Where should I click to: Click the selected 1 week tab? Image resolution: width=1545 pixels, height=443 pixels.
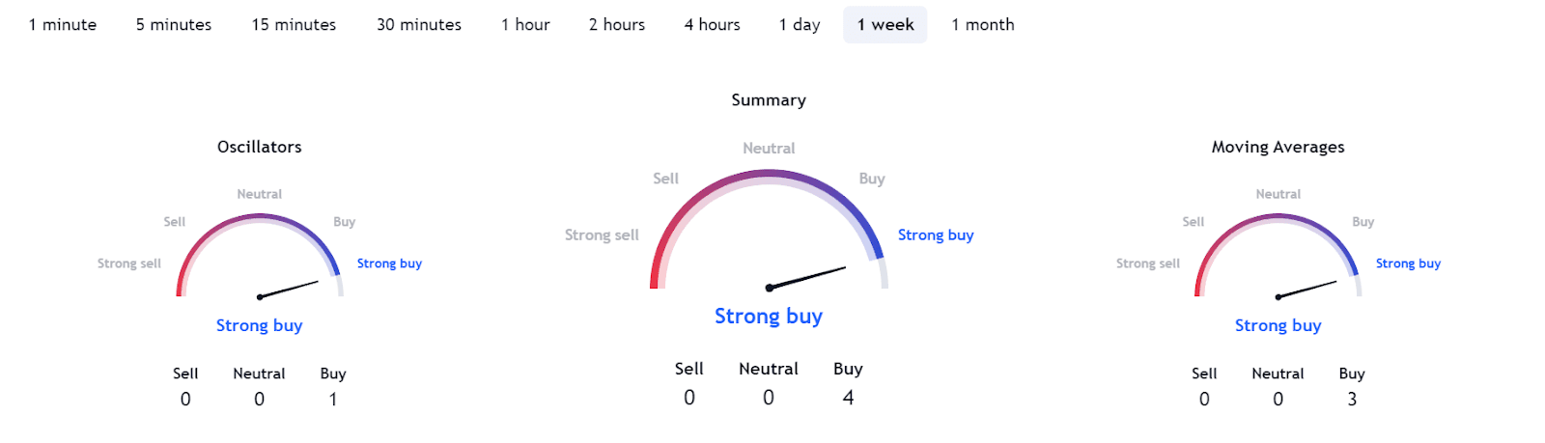pyautogui.click(x=885, y=25)
